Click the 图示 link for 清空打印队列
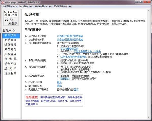This screenshot has height=121, width=152. [x=59, y=86]
